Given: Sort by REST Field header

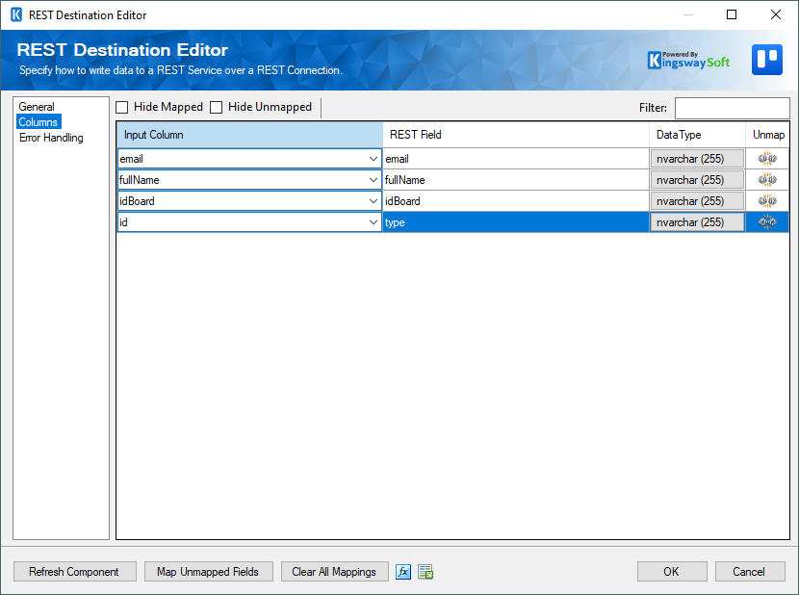Looking at the screenshot, I should click(516, 135).
